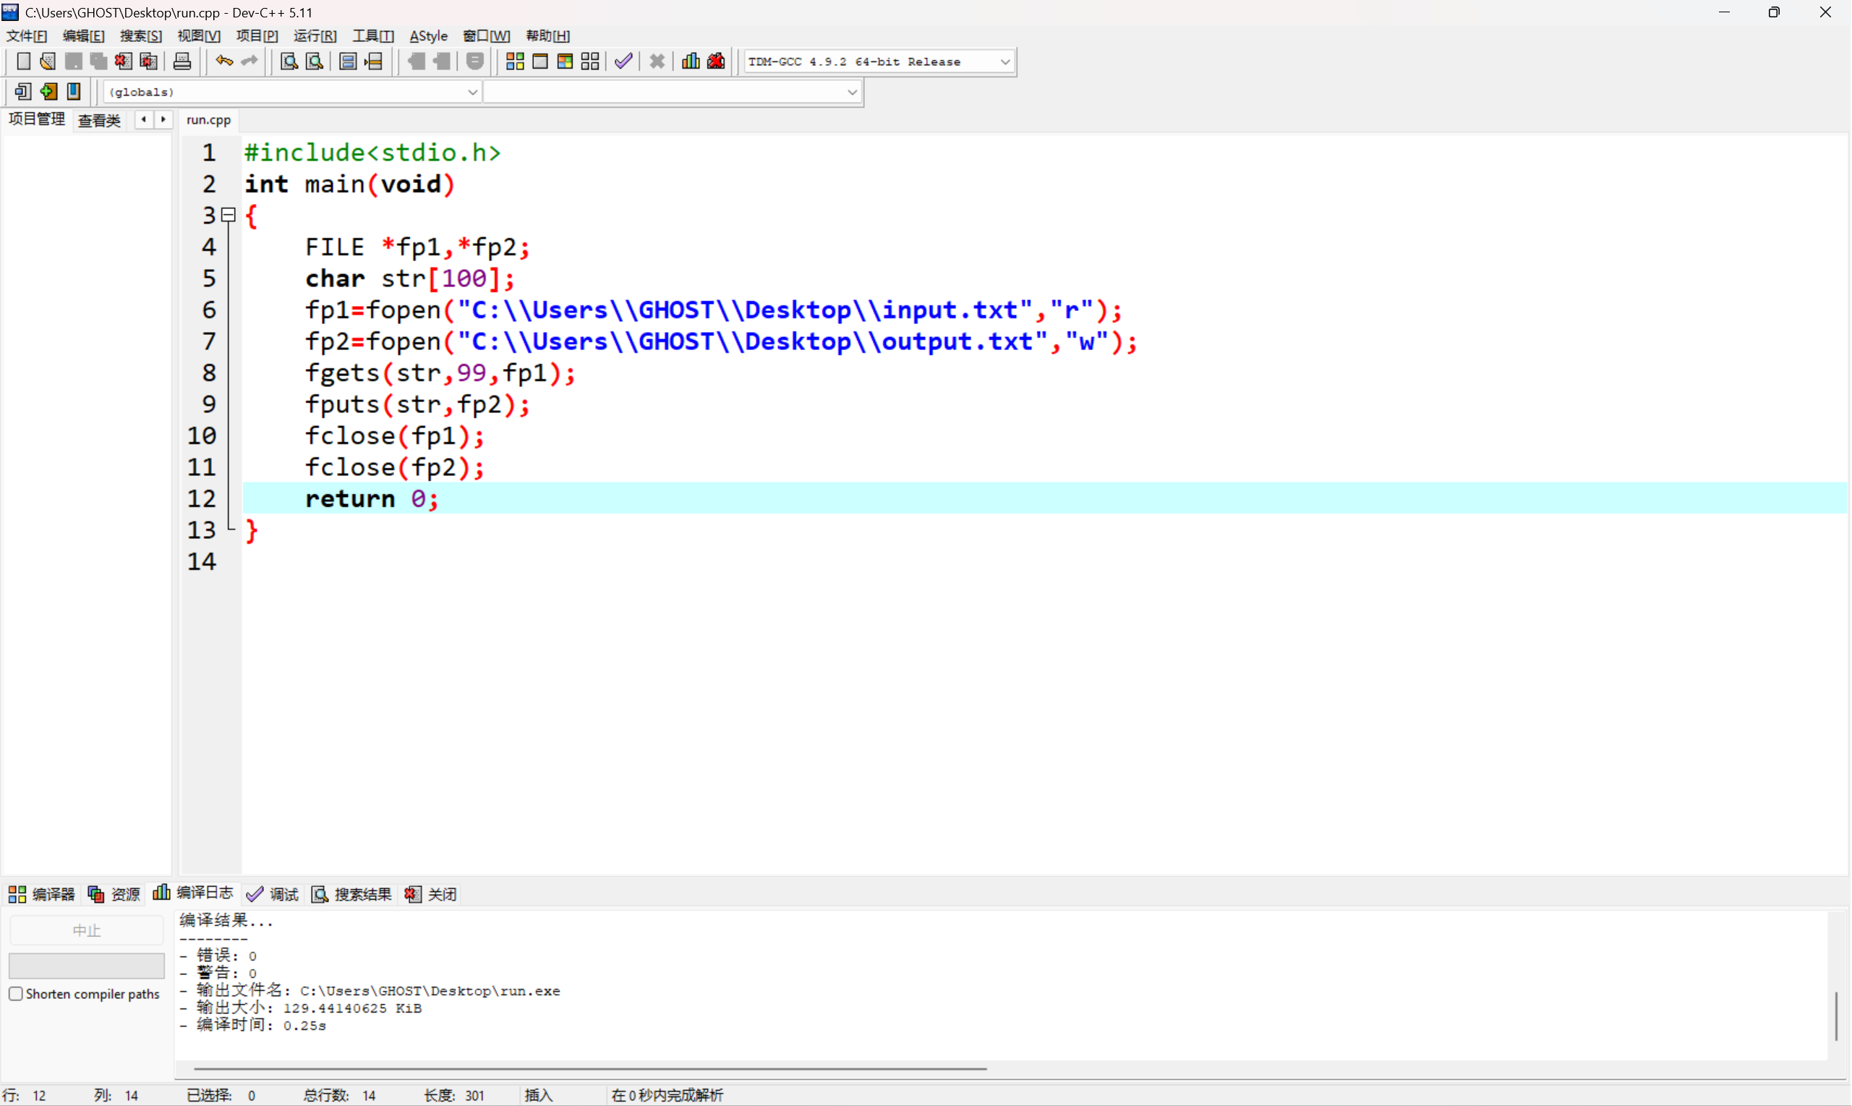Click the 关闭 button in bottom panel
Screen dimensions: 1852x1106
pyautogui.click(x=431, y=894)
